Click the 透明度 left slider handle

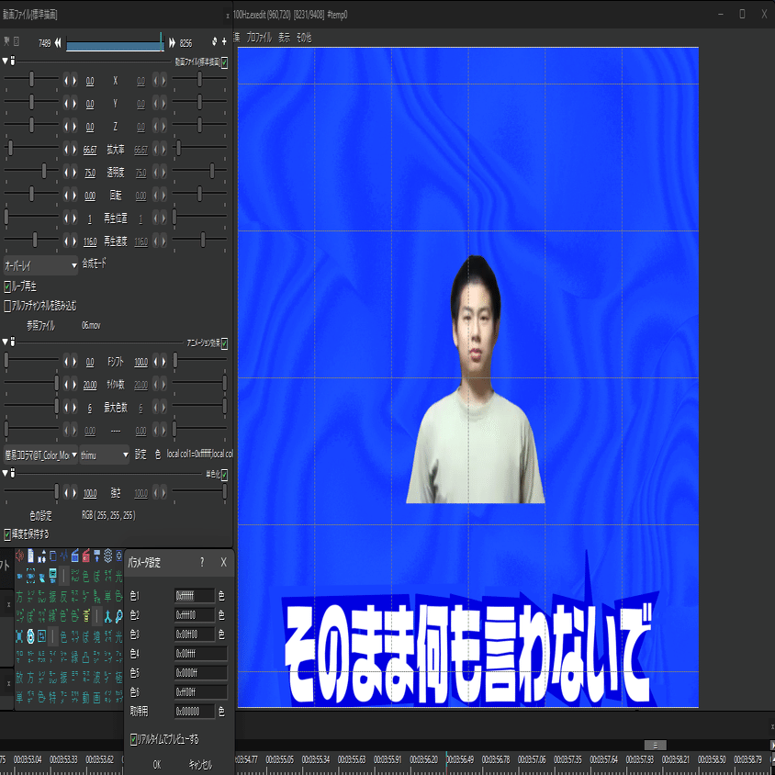tap(44, 171)
